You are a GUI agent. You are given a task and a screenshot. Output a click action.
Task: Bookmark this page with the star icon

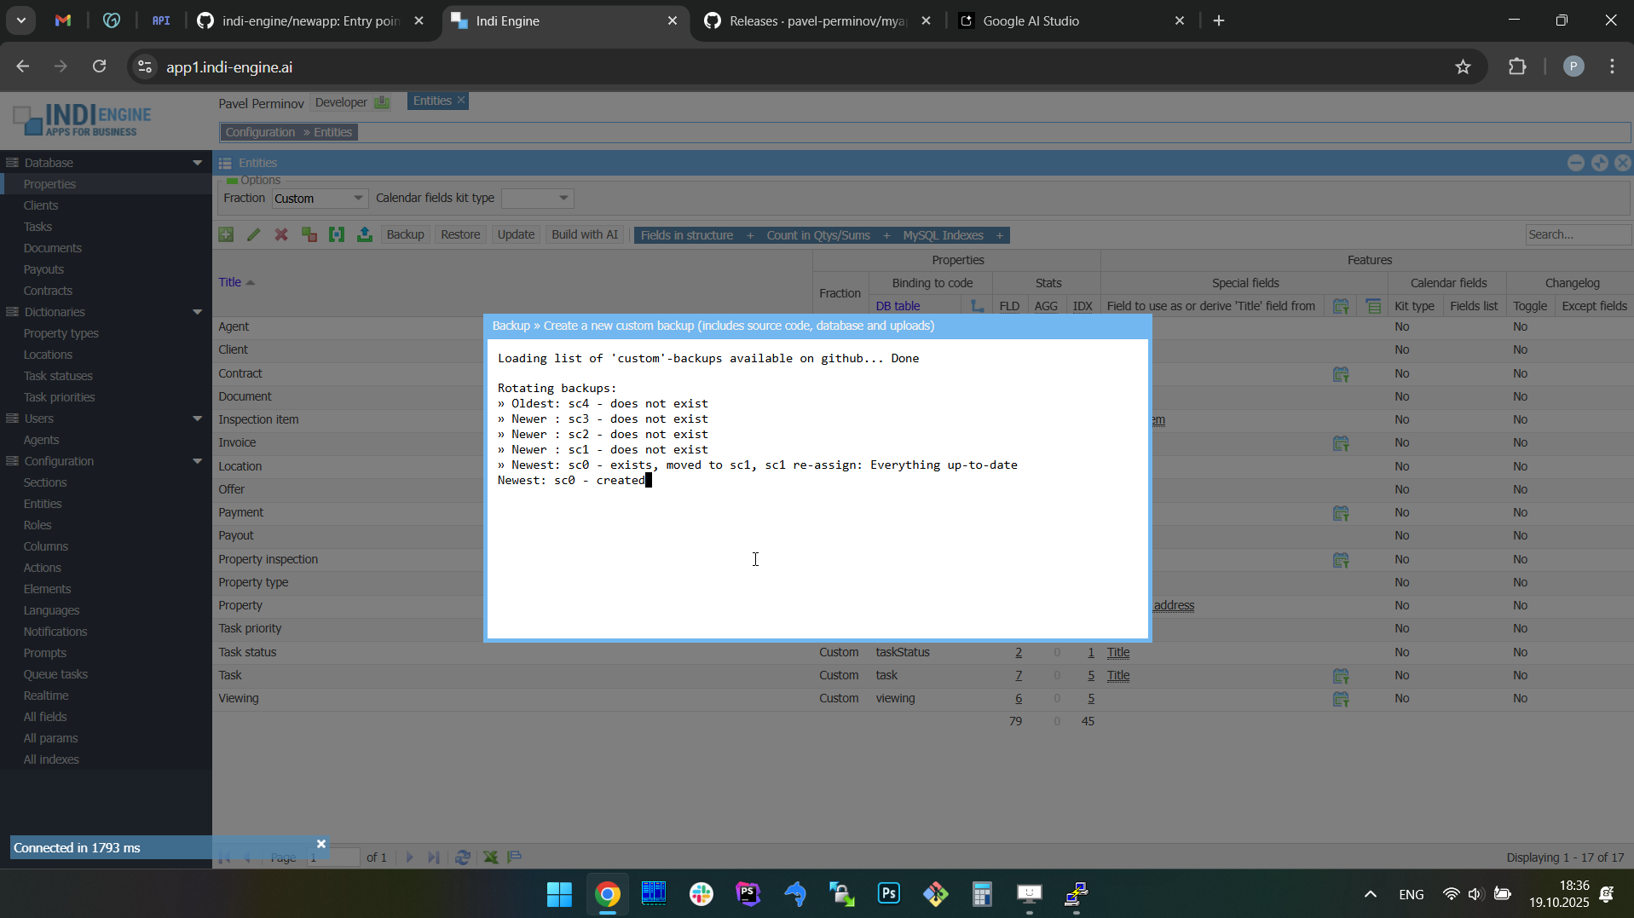click(x=1463, y=67)
